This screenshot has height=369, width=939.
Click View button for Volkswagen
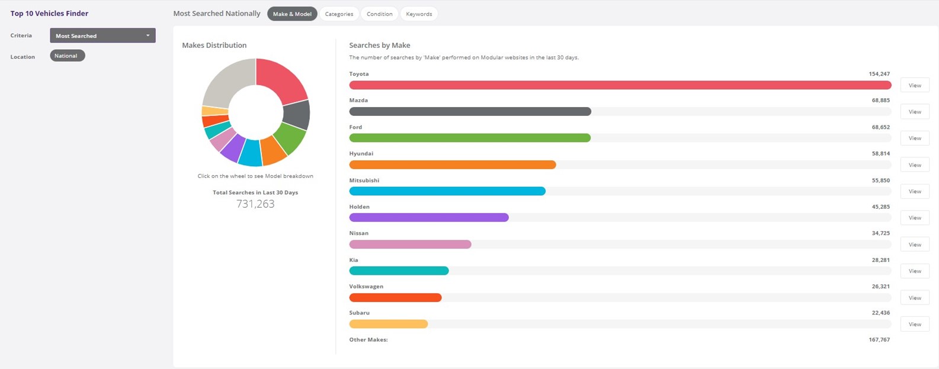click(915, 297)
